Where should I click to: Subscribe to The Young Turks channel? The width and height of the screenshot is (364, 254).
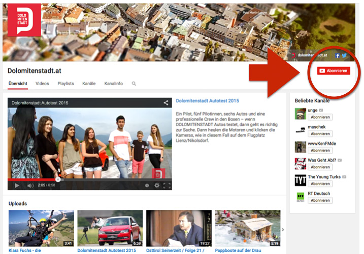coord(320,184)
